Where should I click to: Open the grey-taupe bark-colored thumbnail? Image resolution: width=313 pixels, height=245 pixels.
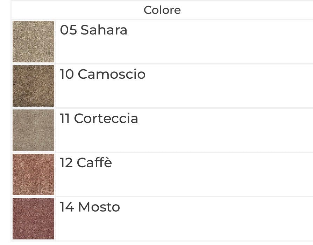click(33, 130)
